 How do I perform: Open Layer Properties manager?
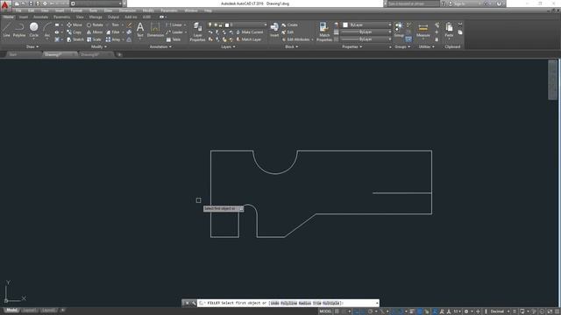pos(197,31)
